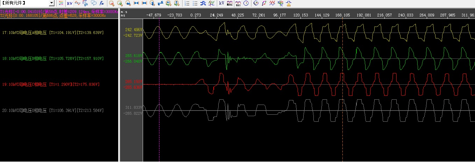Click the magnifier with vertical arrows icon

point(176,3)
